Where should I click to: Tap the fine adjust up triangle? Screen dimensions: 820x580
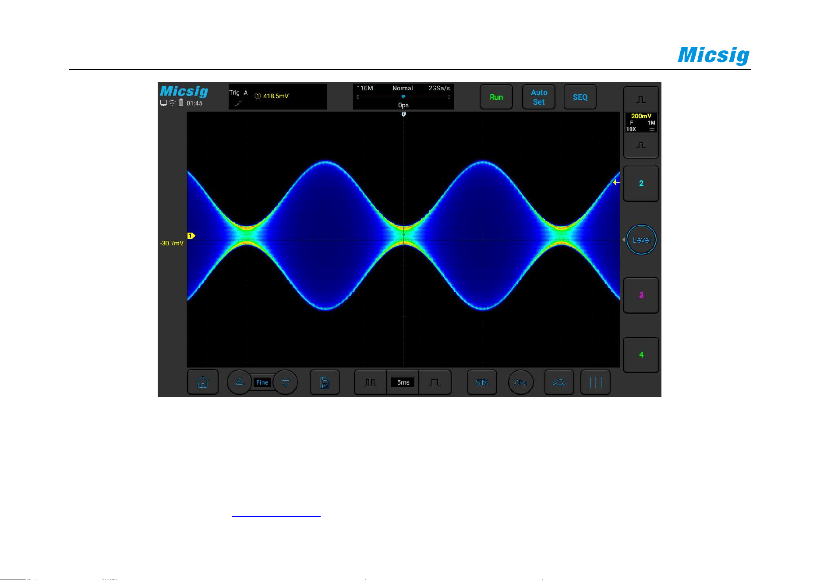240,382
